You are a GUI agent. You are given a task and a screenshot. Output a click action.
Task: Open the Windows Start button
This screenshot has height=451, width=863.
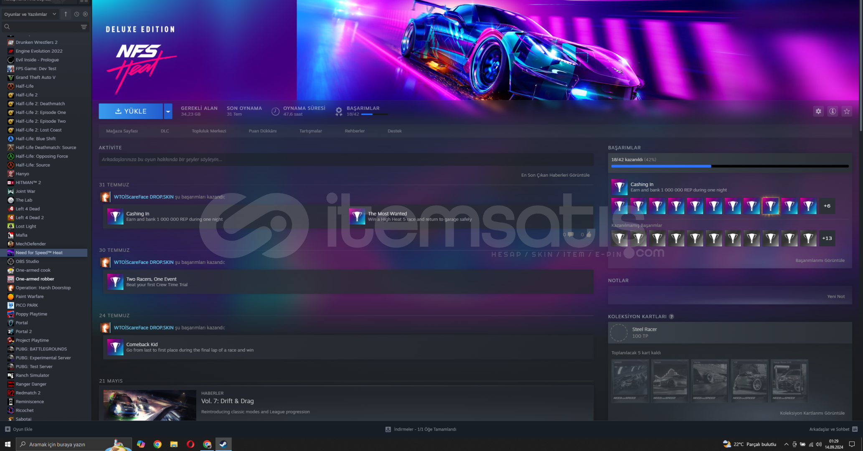pyautogui.click(x=8, y=444)
